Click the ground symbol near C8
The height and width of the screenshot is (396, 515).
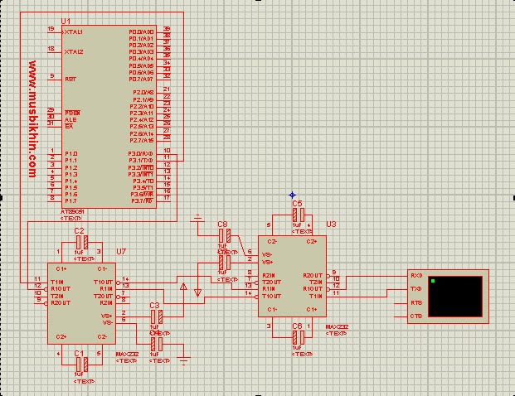pyautogui.click(x=197, y=220)
